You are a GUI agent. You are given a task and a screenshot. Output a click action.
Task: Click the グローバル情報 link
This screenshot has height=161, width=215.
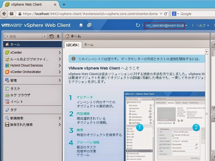(x=88, y=142)
